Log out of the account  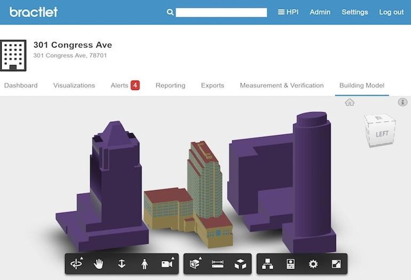tap(391, 12)
